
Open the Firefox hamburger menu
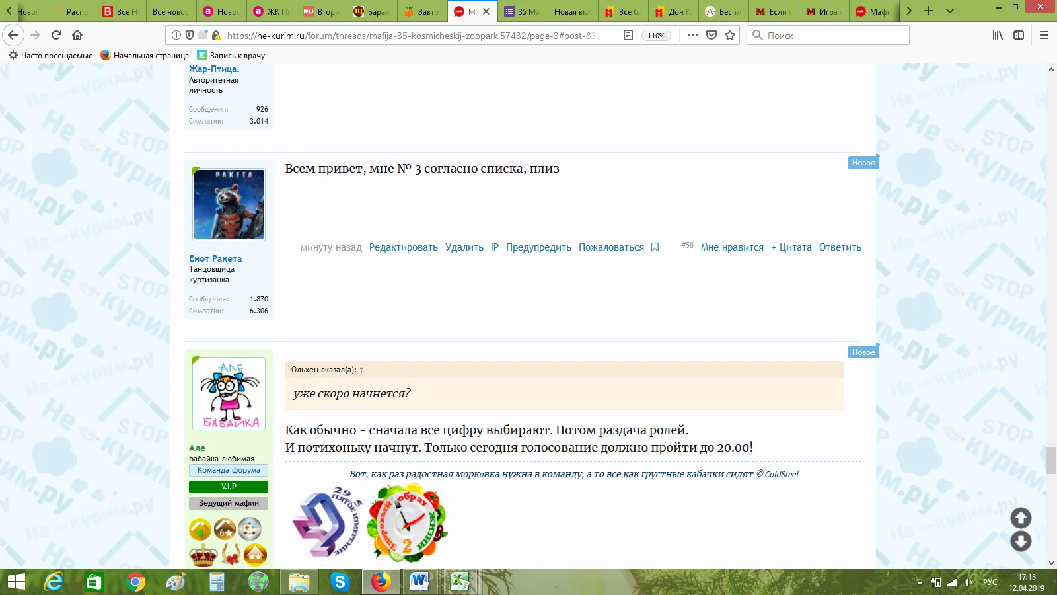1044,35
